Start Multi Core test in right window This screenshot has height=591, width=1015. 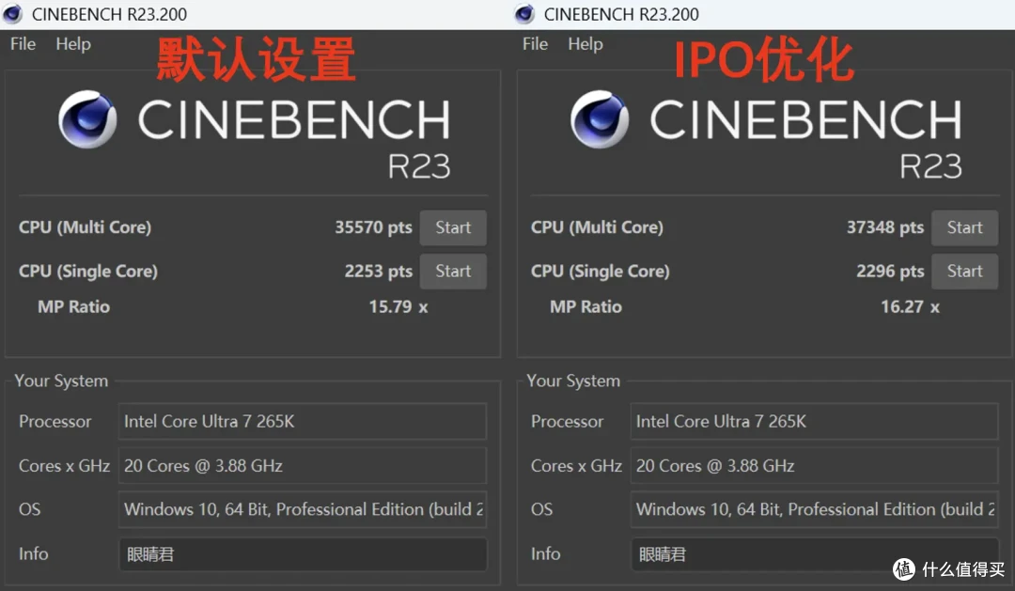[964, 228]
